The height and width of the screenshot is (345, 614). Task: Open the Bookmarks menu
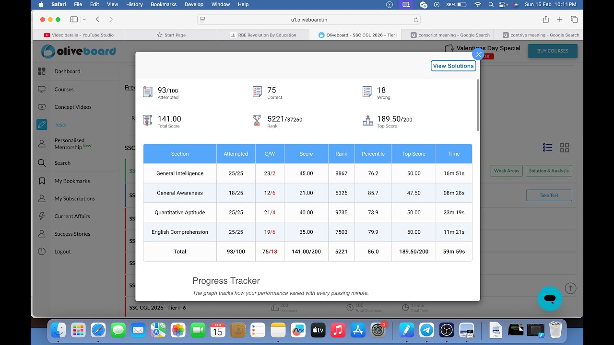pyautogui.click(x=164, y=4)
